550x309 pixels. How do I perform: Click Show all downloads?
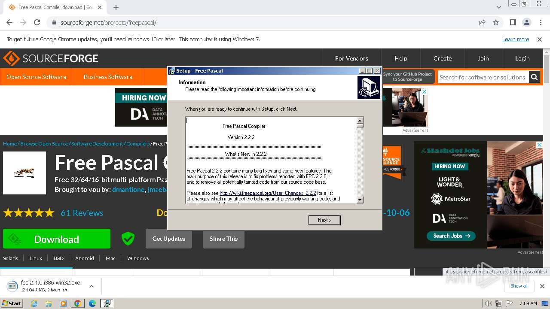click(519, 286)
